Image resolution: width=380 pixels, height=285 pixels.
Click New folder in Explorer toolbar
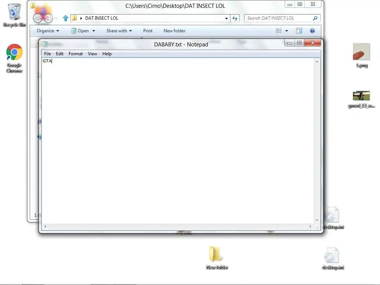(x=174, y=31)
